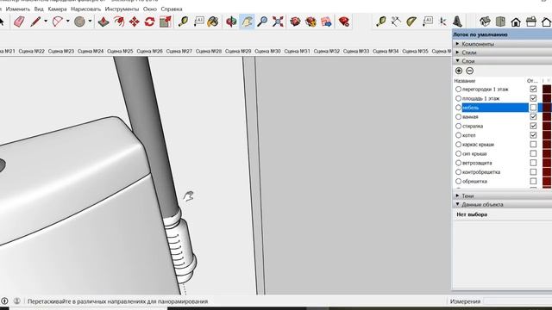Screen dimensions: 552x310
Task: Open the Arc tool dropdown arrow
Action: 68,22
